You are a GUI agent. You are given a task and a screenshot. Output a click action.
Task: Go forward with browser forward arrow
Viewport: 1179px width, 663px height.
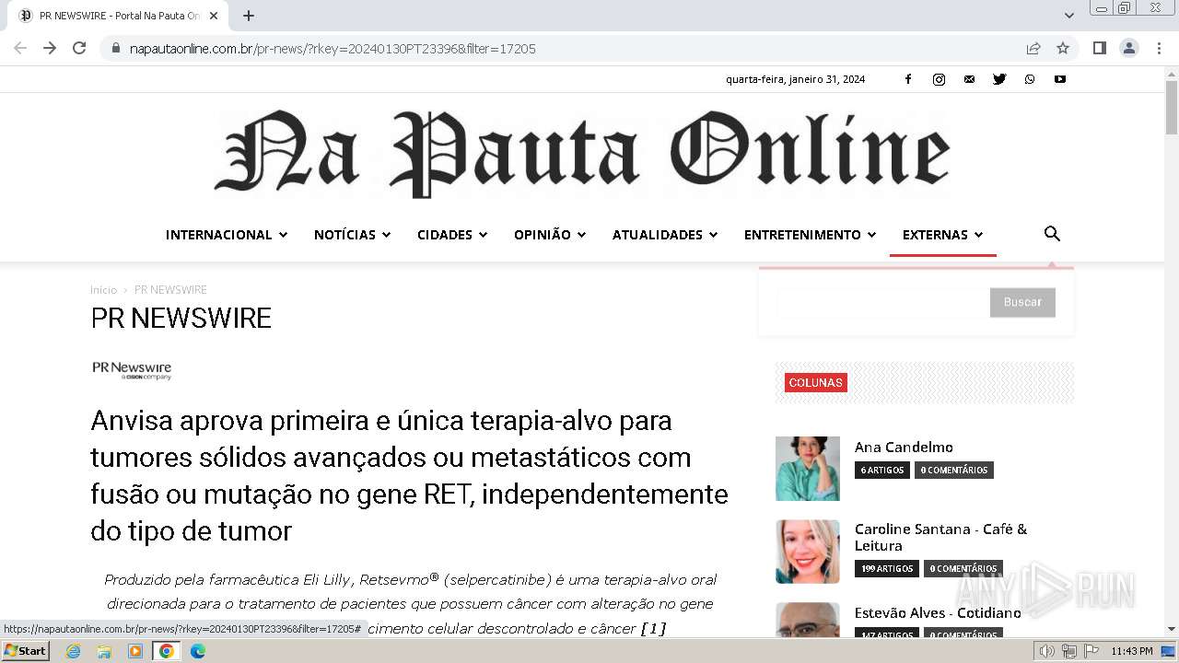click(x=50, y=48)
